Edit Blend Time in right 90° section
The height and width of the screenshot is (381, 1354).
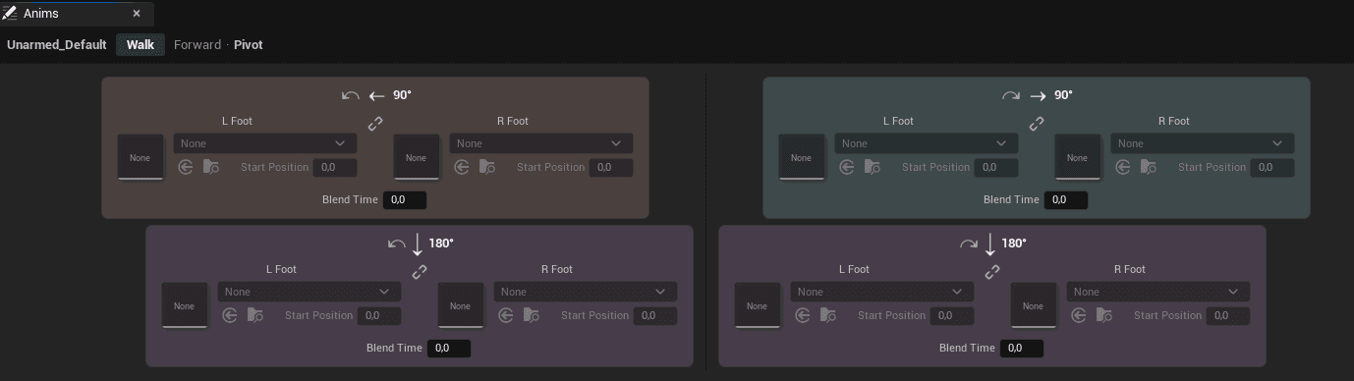(x=1066, y=199)
